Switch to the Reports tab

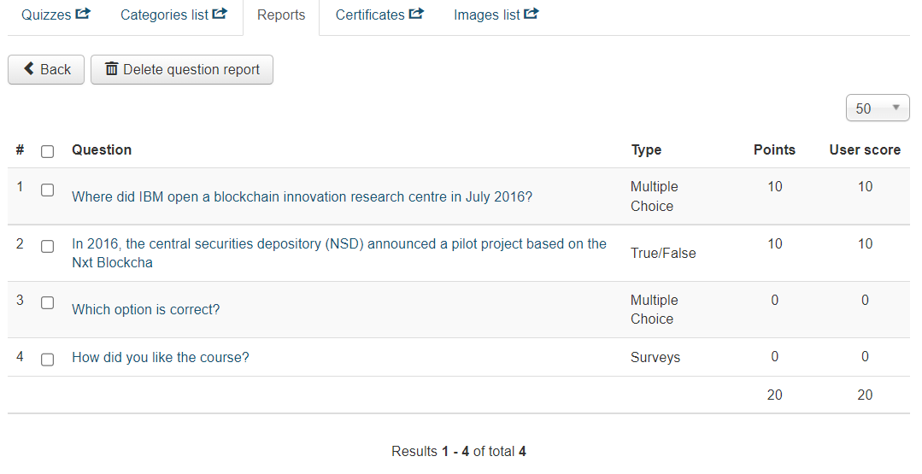pyautogui.click(x=281, y=15)
